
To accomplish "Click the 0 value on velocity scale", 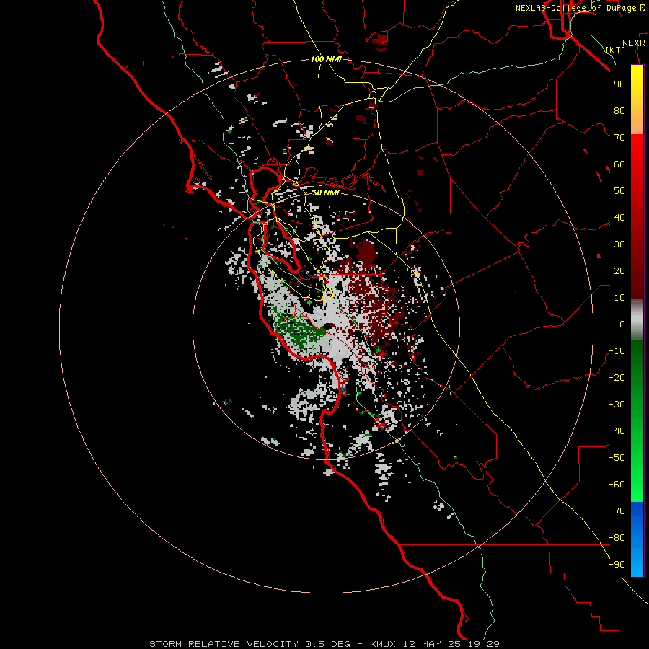I will [x=622, y=324].
